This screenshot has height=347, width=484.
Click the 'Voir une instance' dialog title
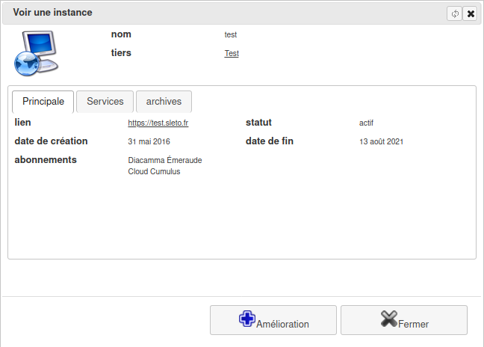(x=53, y=13)
